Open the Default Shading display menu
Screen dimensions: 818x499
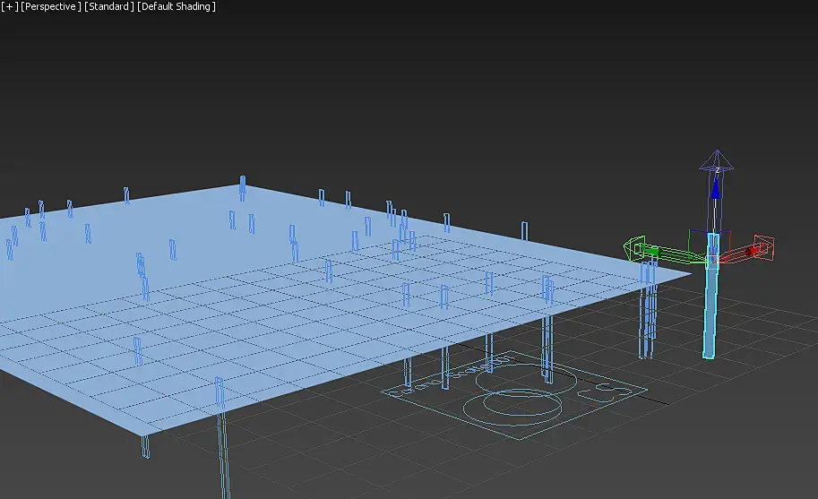click(177, 7)
